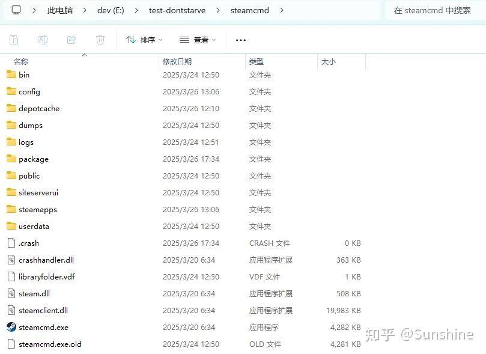Click the Rename toolbar icon
This screenshot has height=354, width=486.
click(x=43, y=40)
